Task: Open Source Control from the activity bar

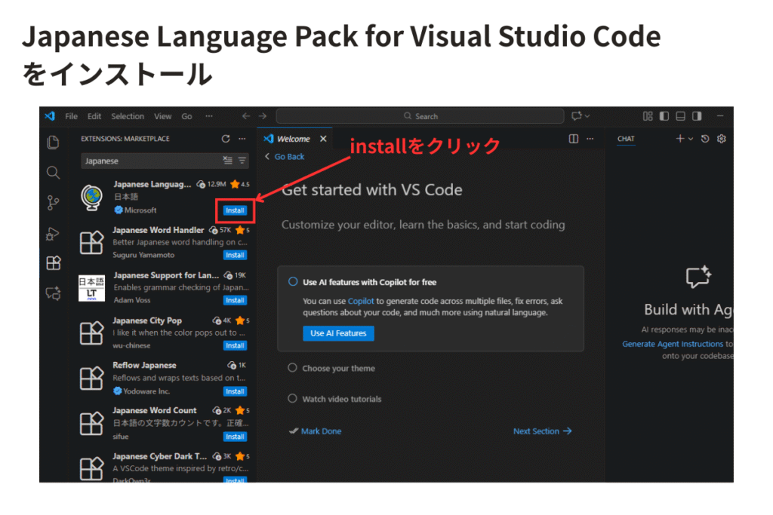Action: pyautogui.click(x=53, y=202)
